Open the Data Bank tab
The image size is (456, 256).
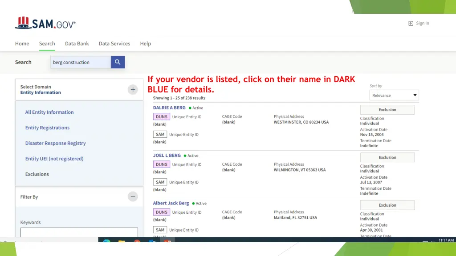77,44
